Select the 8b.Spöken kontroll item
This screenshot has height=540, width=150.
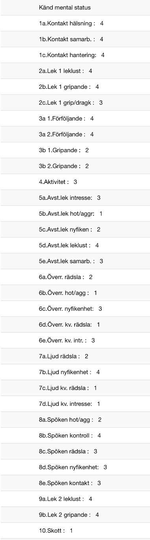(x=75, y=436)
